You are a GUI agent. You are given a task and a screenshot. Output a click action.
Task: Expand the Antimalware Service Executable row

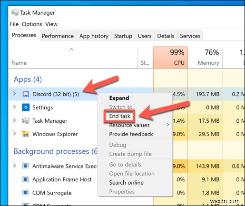(15, 166)
